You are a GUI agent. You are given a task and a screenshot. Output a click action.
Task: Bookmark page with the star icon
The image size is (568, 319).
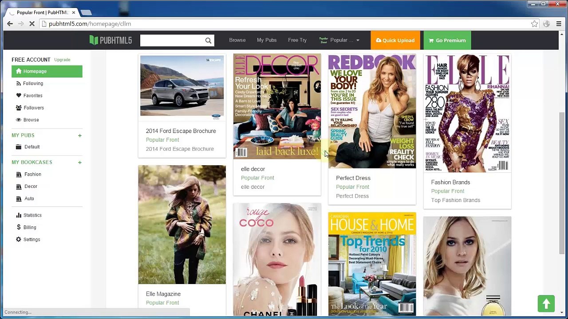pyautogui.click(x=535, y=24)
